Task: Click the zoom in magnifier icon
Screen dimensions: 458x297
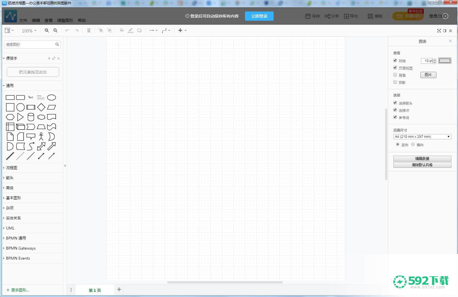Action: (47, 30)
